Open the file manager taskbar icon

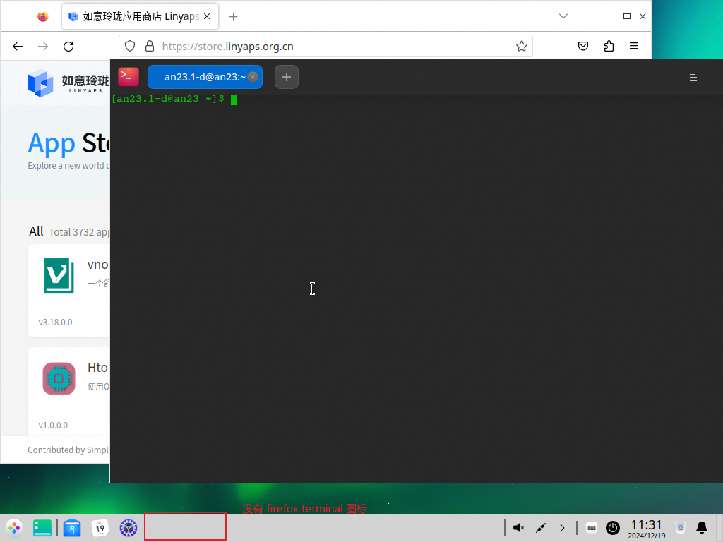[42, 527]
